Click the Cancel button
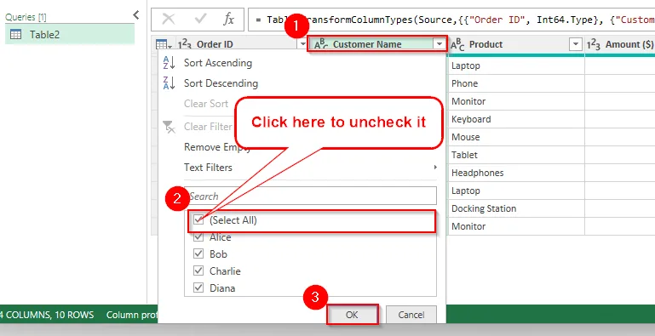 click(411, 315)
